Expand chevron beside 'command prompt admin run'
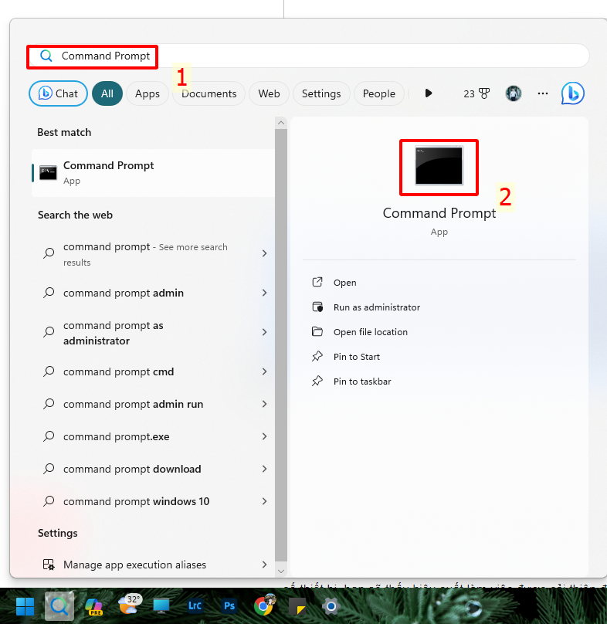The height and width of the screenshot is (624, 607). click(x=264, y=404)
